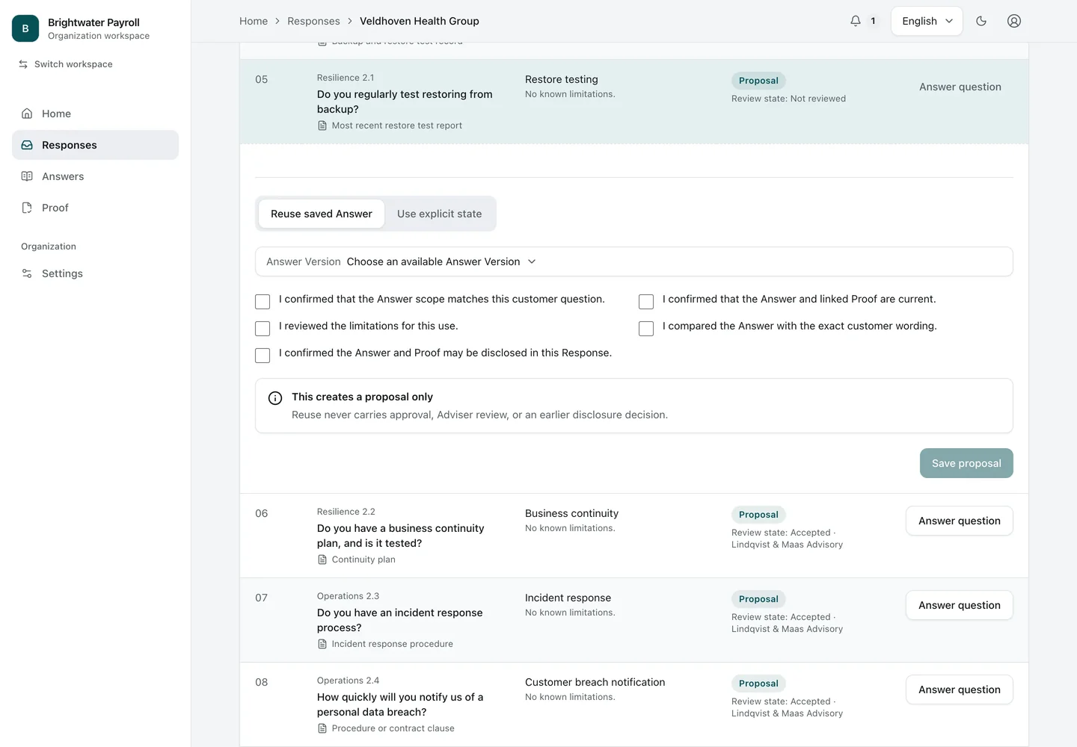Check compared Answer with exact customer wording box

pyautogui.click(x=646, y=329)
